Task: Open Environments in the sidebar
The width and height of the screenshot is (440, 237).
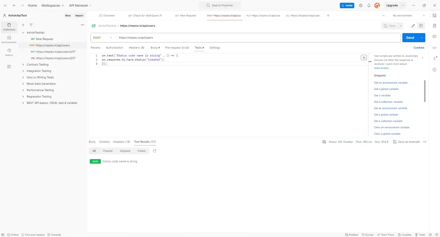Action: click(9, 40)
